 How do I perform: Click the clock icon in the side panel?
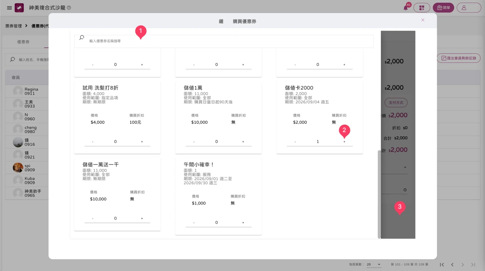(405, 190)
